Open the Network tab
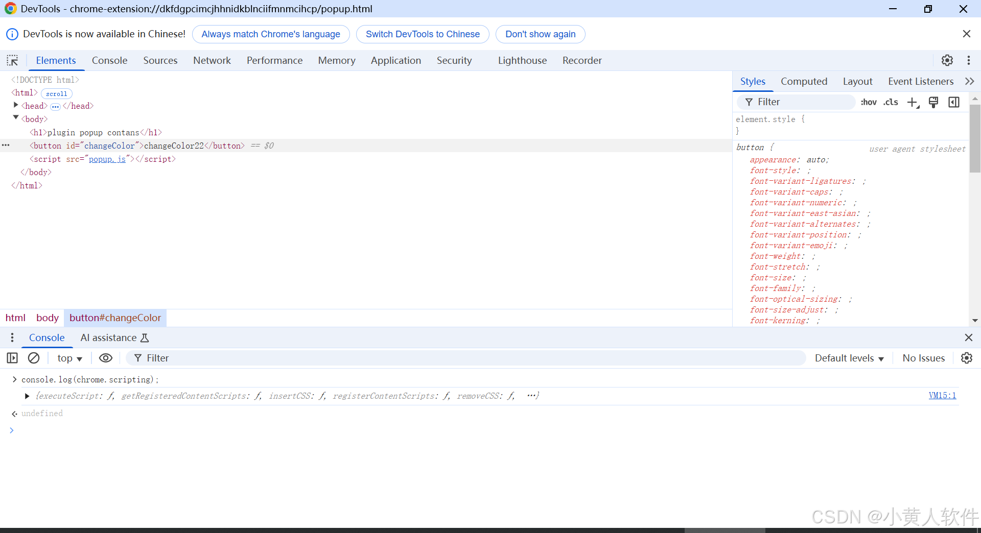The image size is (981, 533). (x=212, y=60)
